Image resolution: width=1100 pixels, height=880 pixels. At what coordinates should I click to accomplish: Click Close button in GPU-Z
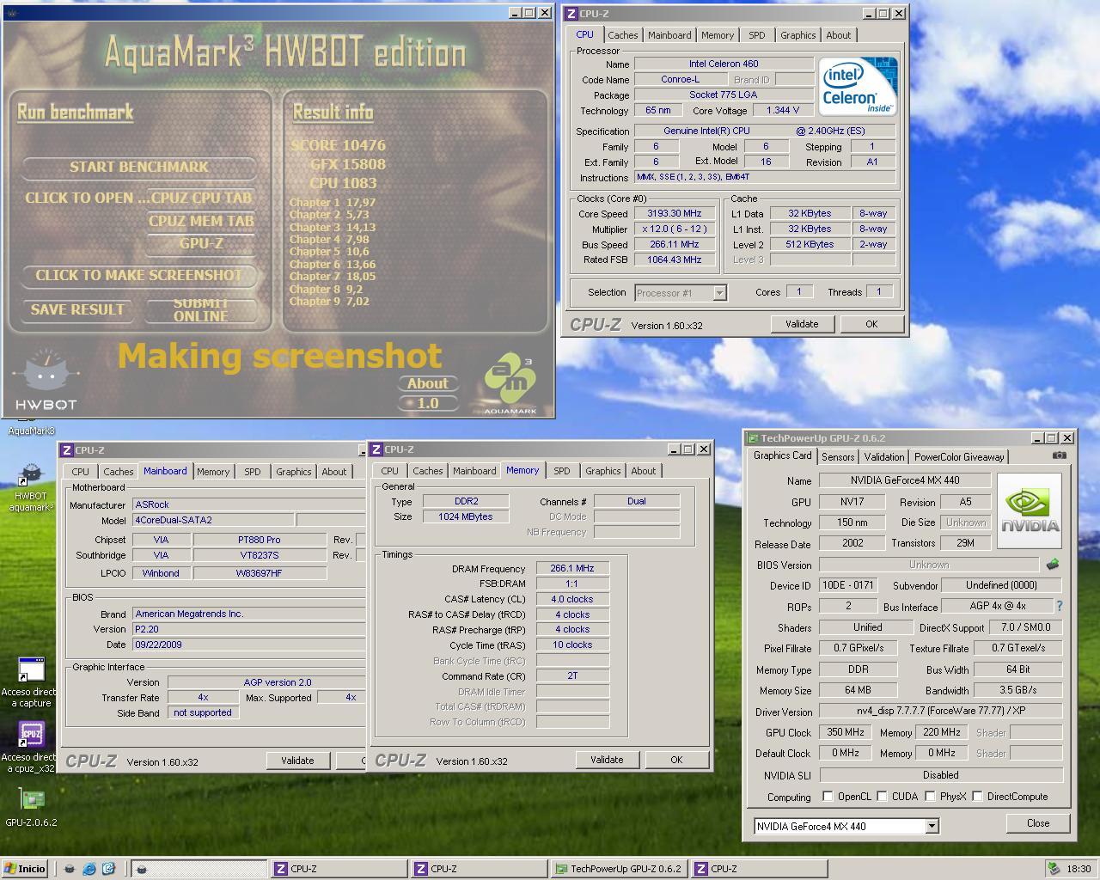tap(1037, 823)
